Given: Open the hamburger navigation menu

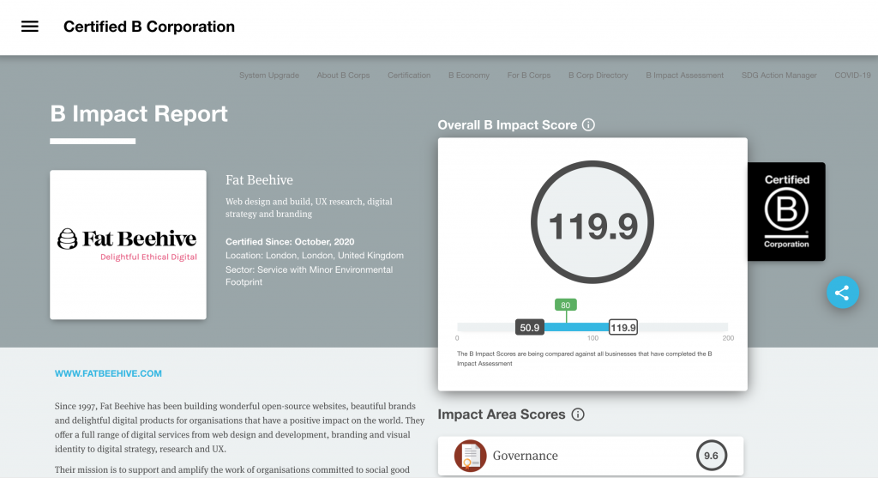Looking at the screenshot, I should (30, 27).
